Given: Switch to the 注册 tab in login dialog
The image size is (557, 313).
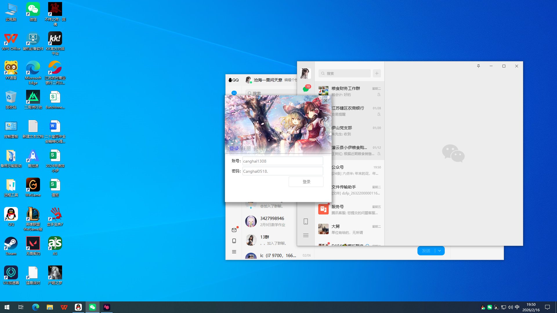Looking at the screenshot, I should (x=246, y=148).
